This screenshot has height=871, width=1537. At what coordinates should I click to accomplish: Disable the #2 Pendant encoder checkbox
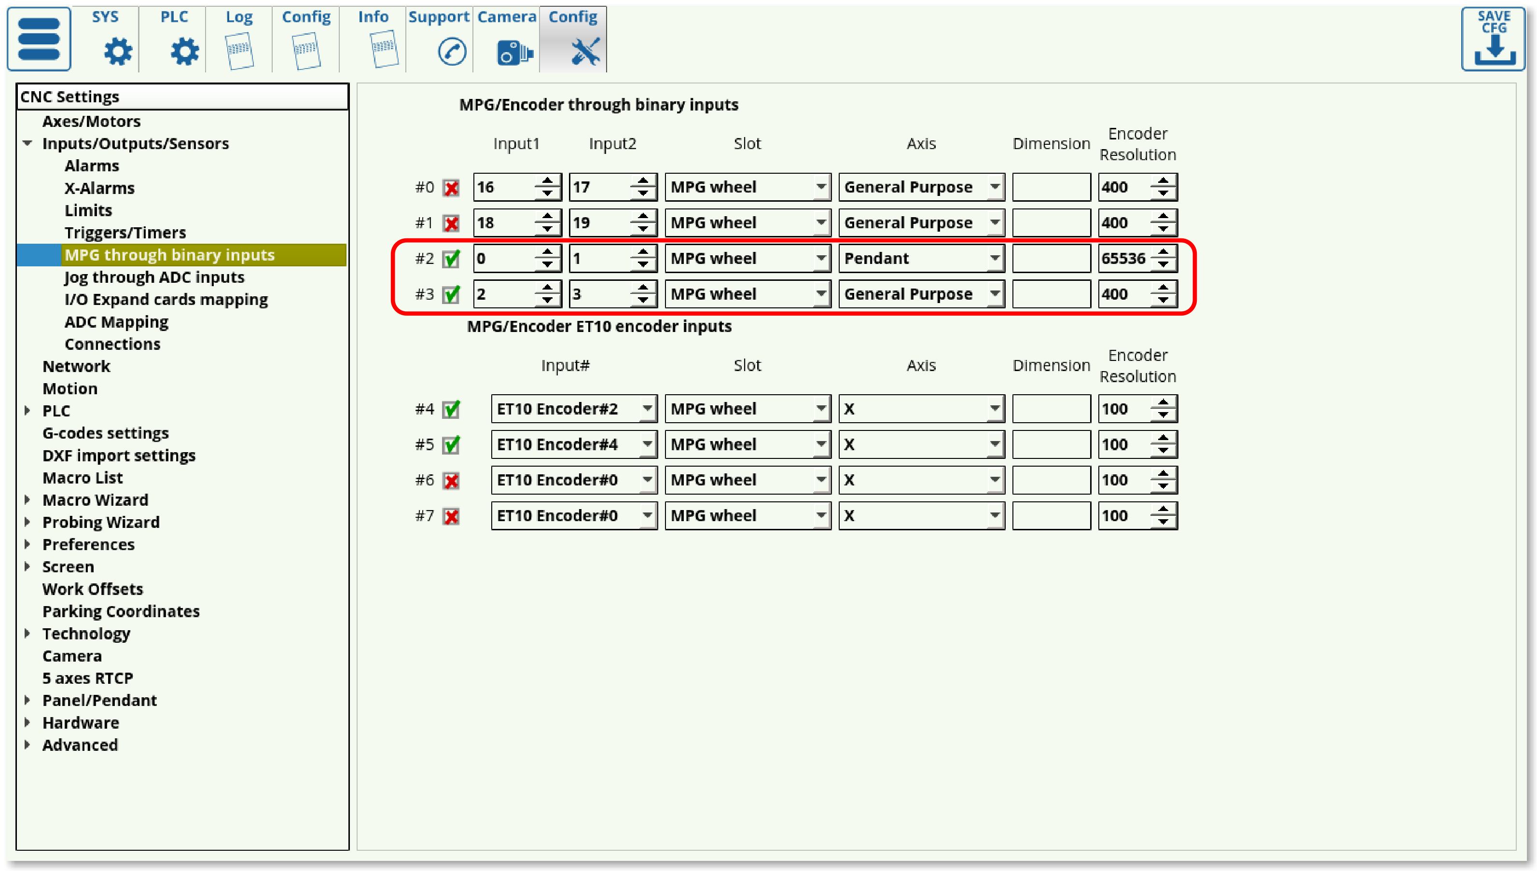tap(452, 259)
